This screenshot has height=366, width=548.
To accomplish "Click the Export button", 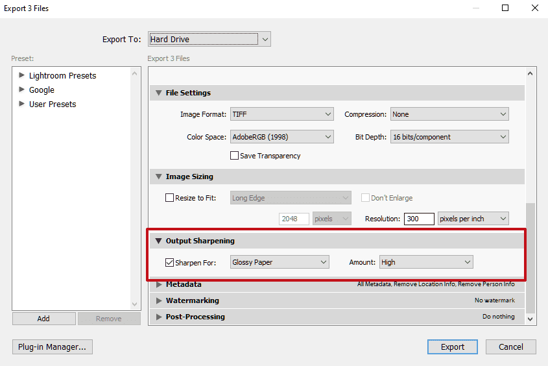I will (453, 347).
